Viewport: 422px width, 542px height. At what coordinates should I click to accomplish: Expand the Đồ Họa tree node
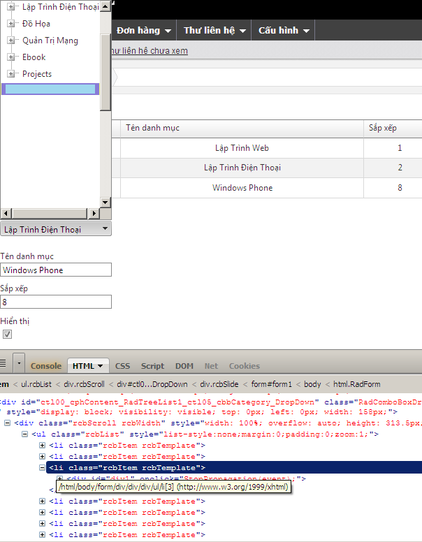(10, 24)
